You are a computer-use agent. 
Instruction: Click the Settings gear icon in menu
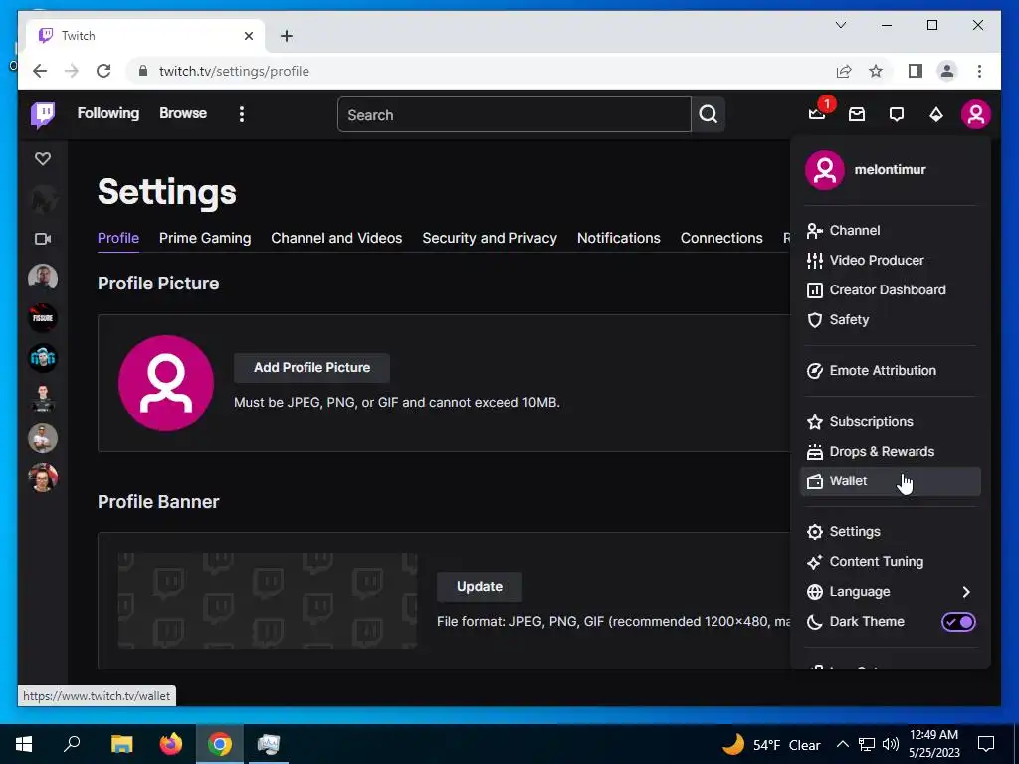[814, 532]
